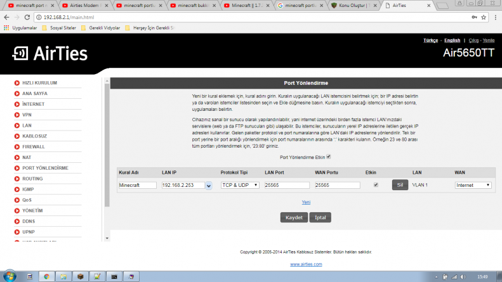Screen dimensions: 502x282
Task: Open the LAN IP client list arrow
Action: (x=208, y=186)
